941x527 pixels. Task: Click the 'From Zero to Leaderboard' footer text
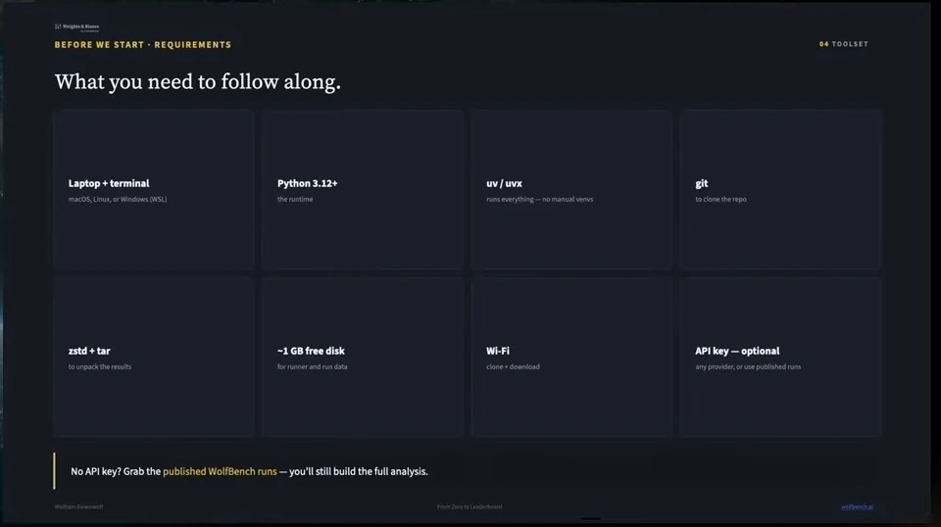(x=470, y=506)
